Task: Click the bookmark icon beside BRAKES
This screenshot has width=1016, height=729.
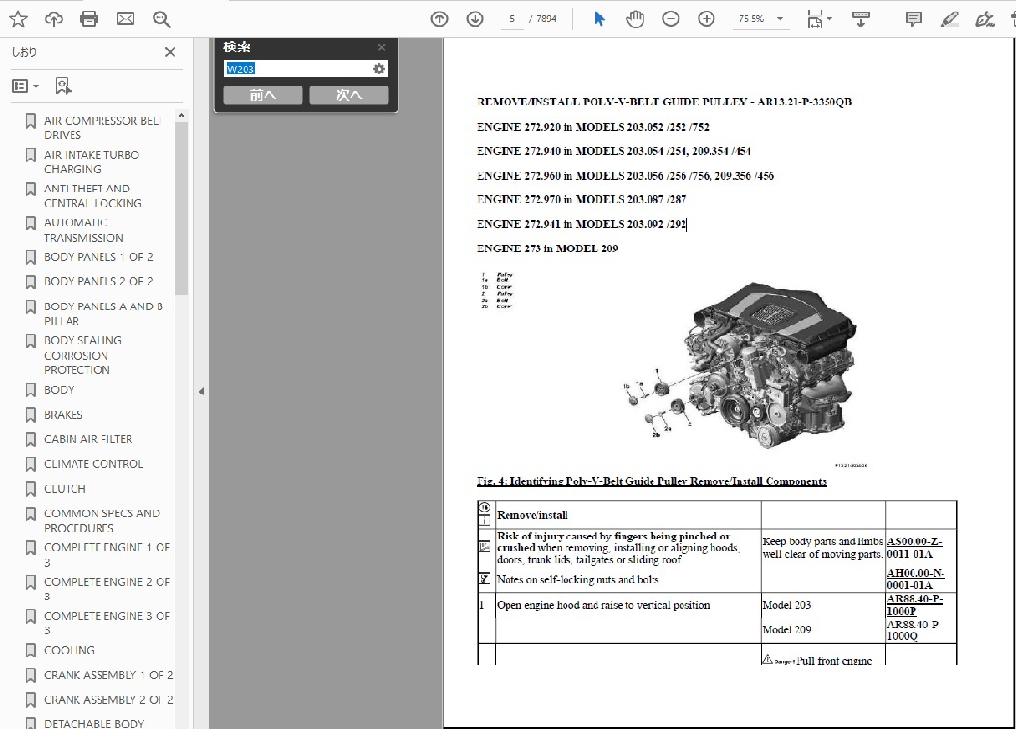Action: click(31, 415)
